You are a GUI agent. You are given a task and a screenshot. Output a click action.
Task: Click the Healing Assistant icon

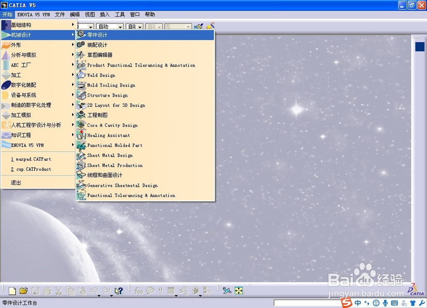81,135
